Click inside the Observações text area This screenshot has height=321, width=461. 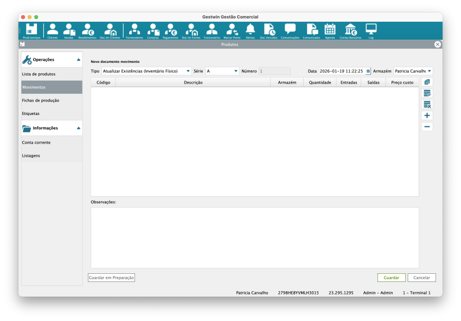[x=254, y=237]
